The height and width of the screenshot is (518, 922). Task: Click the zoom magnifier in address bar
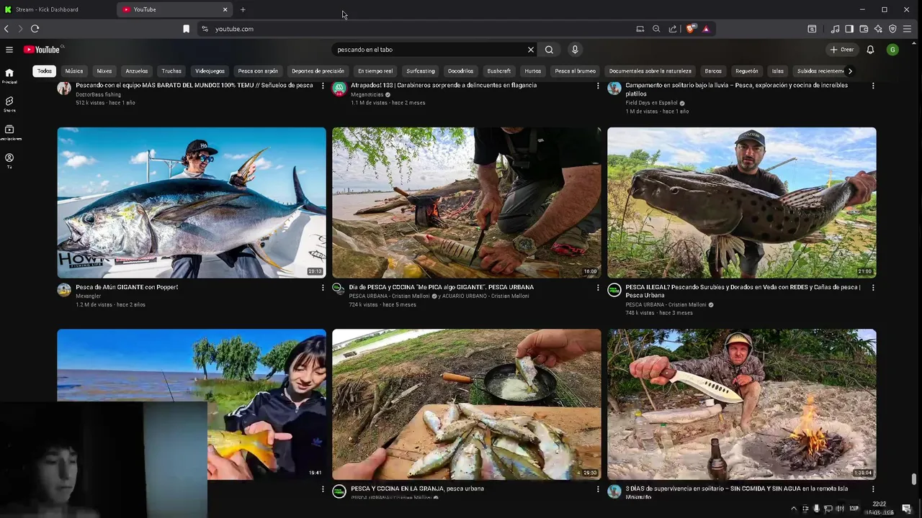coord(656,29)
